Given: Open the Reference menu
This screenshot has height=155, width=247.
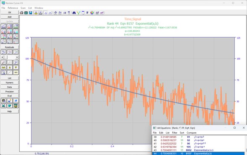Looking at the screenshot, I should (x=13, y=8).
